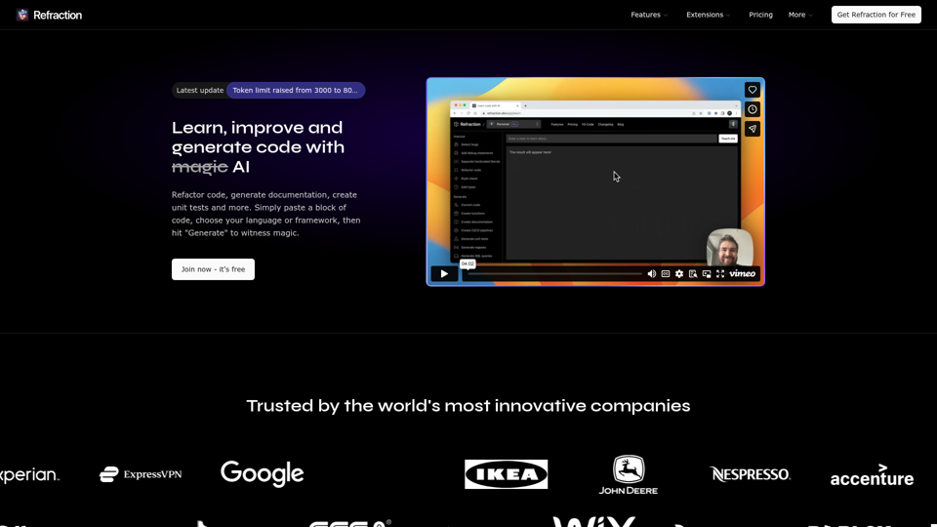The width and height of the screenshot is (937, 527).
Task: Click the main headline Learn, improve and generate
Action: (x=258, y=147)
